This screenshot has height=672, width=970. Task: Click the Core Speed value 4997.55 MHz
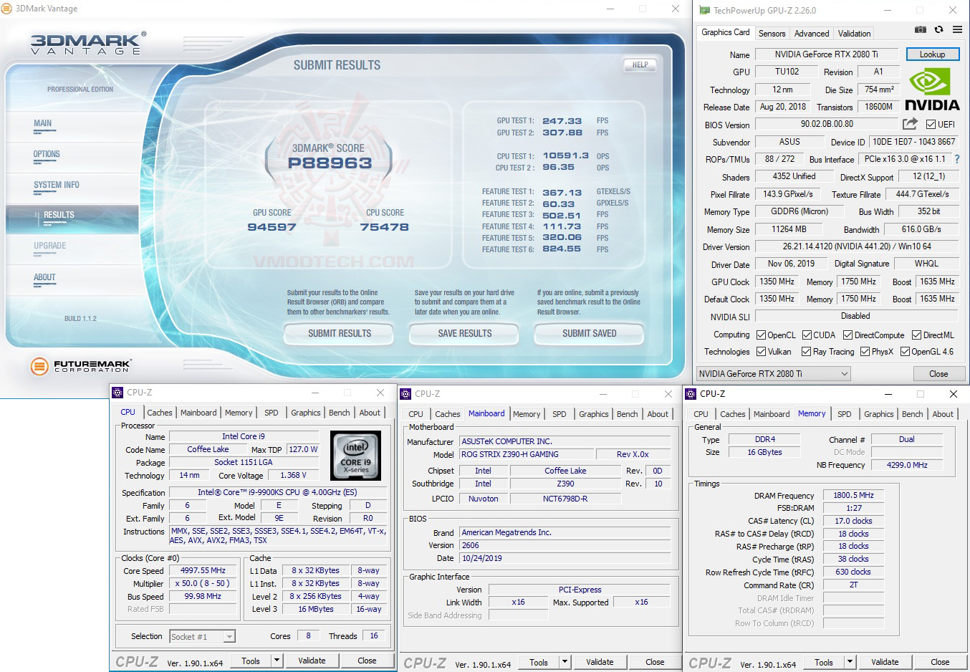click(x=203, y=570)
